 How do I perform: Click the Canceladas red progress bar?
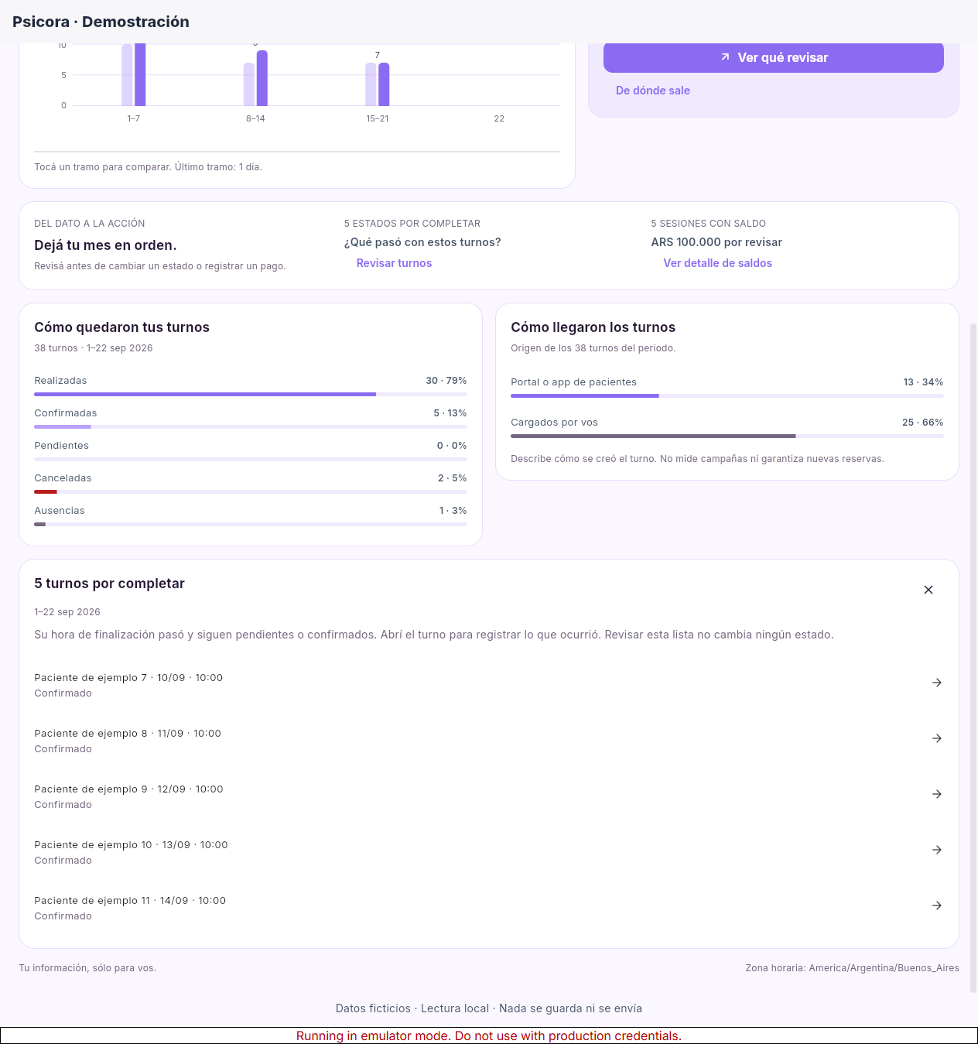click(x=46, y=491)
